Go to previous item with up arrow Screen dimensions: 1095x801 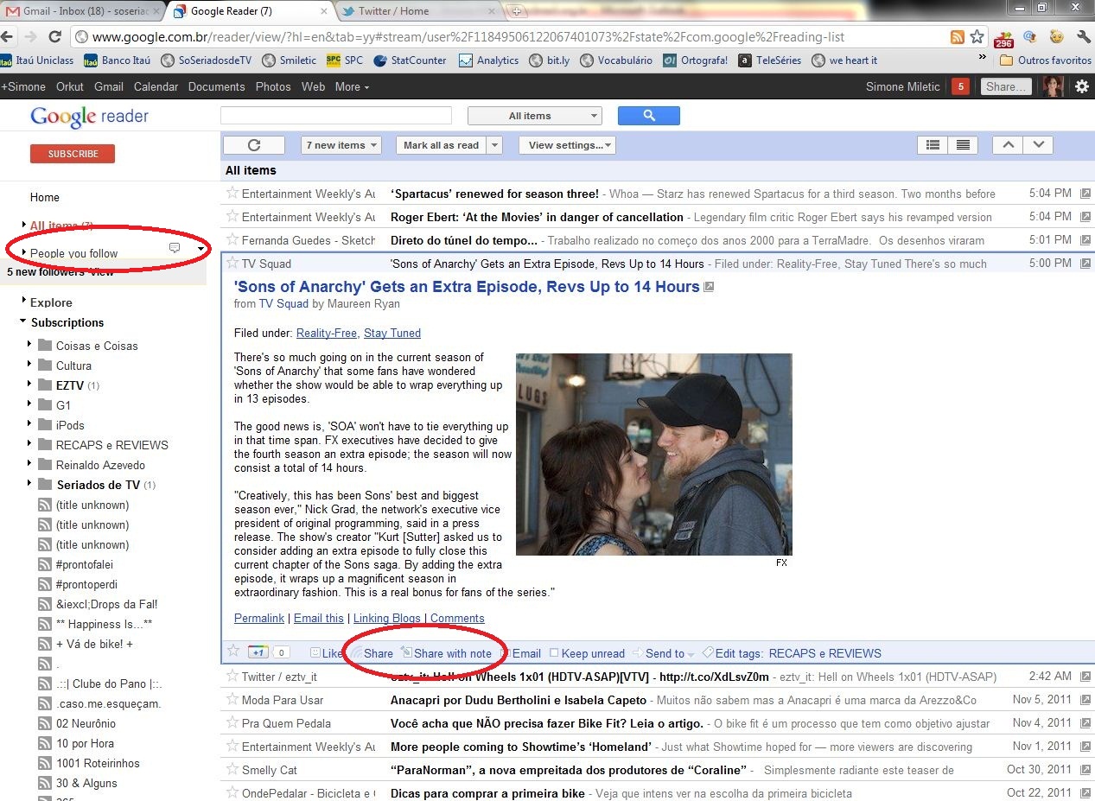pyautogui.click(x=1008, y=145)
